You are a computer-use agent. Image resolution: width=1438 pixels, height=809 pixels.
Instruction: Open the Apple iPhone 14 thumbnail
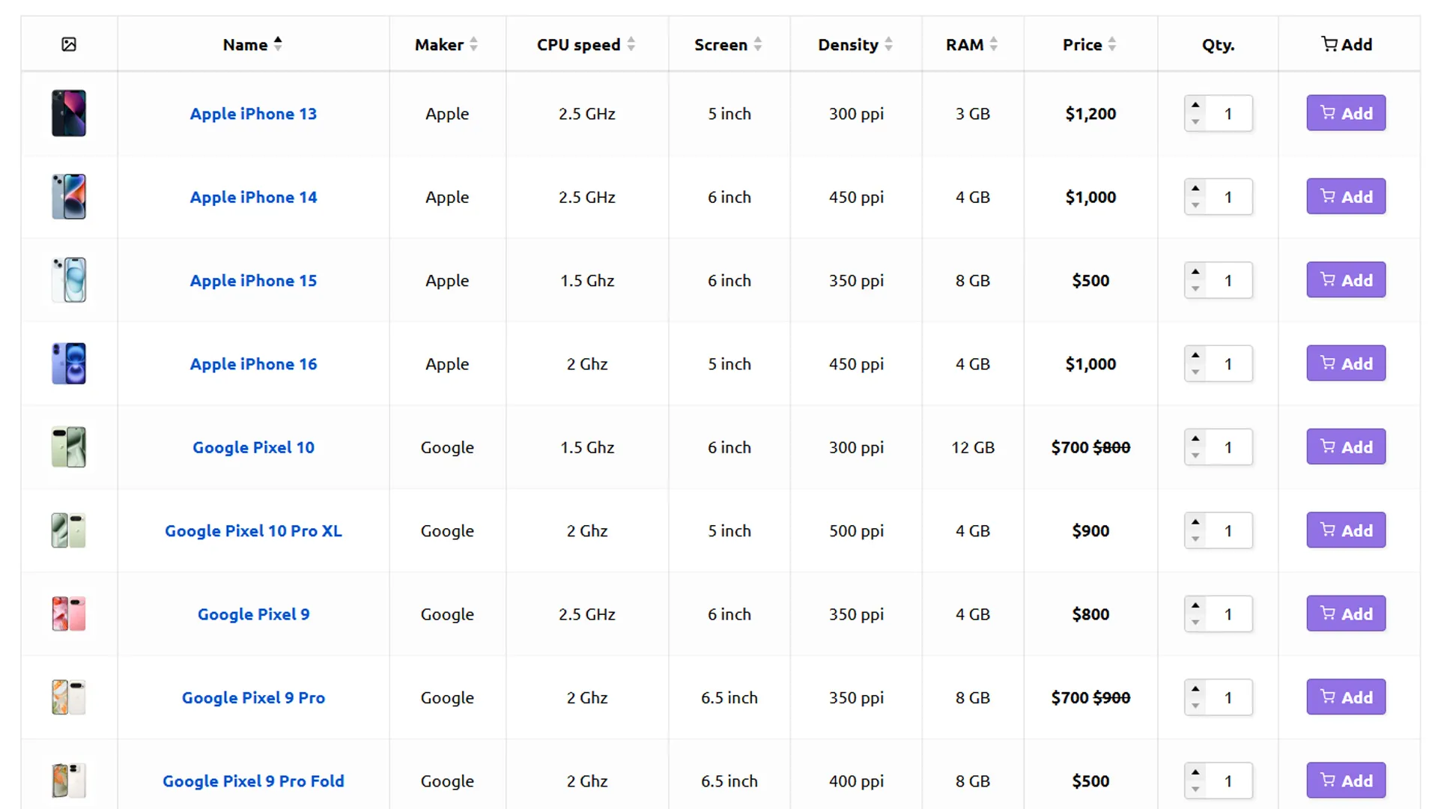[x=69, y=196]
